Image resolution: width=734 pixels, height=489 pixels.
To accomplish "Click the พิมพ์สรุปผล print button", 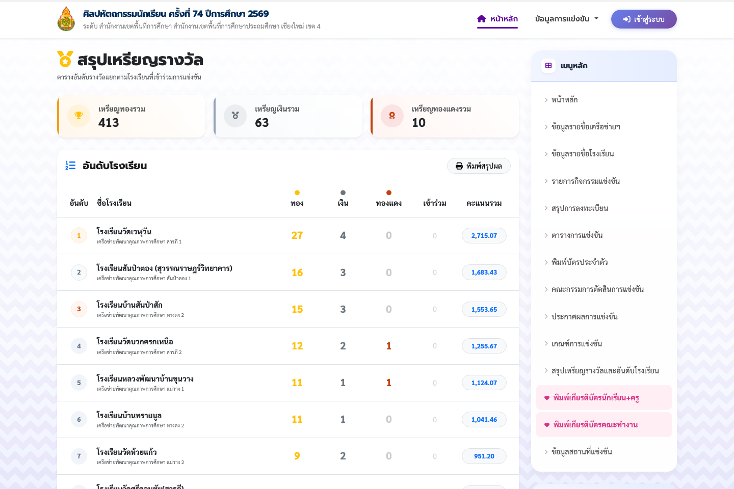I will point(479,166).
